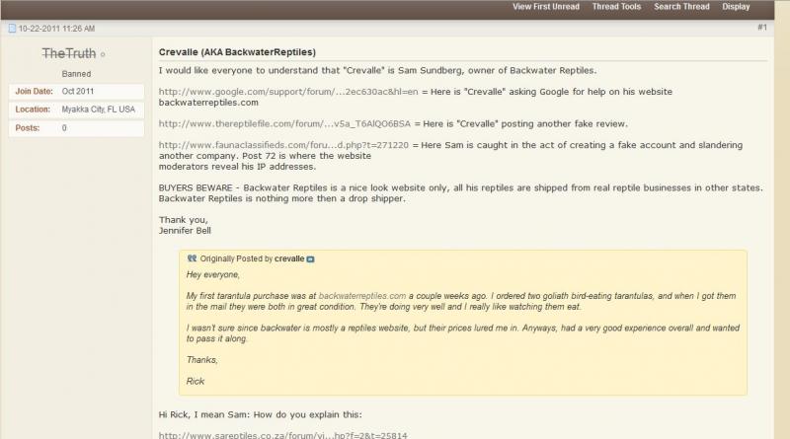790x439 pixels.
Task: Click the Location value Myakka City, FL USA
Action: click(x=98, y=110)
